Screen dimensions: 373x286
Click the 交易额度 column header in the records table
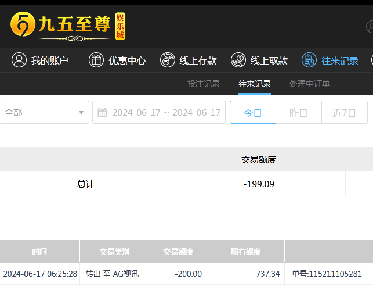coord(178,252)
